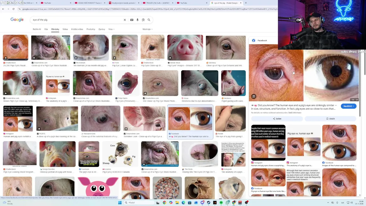366x206 pixels.
Task: Open Microsoft Edge from the taskbar
Action: coord(183,203)
